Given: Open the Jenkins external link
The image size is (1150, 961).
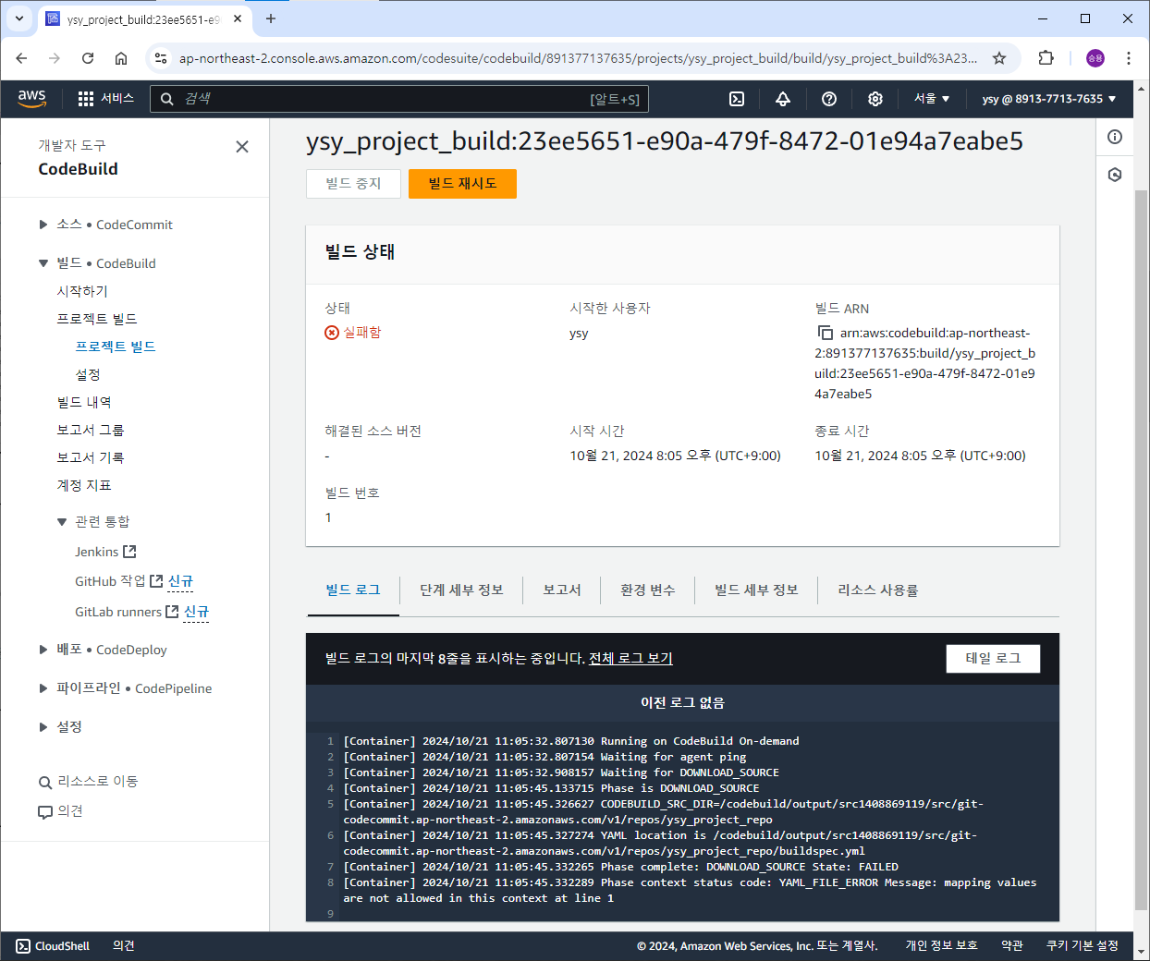Looking at the screenshot, I should (105, 552).
